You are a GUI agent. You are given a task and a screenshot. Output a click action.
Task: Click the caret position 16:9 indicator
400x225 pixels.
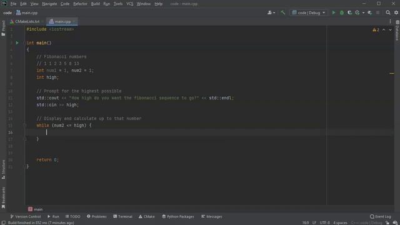tap(306, 222)
